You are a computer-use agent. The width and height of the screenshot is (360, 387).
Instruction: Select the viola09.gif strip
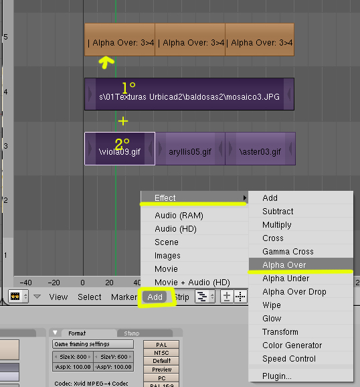coord(120,149)
